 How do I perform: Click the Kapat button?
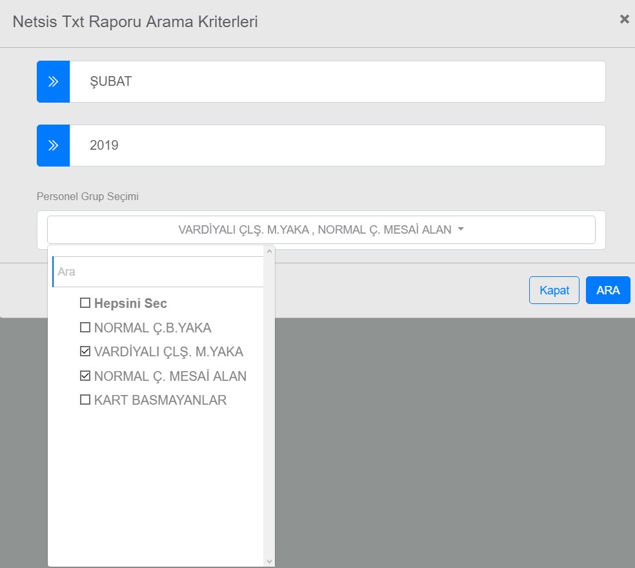click(x=554, y=290)
